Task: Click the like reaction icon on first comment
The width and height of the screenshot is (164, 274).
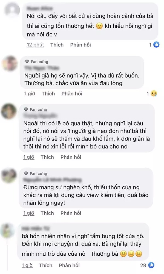Action: pyautogui.click(x=156, y=45)
